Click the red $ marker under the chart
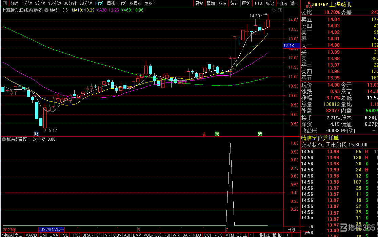 [x=204, y=134]
